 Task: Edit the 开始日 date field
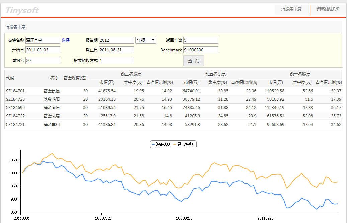[42, 50]
